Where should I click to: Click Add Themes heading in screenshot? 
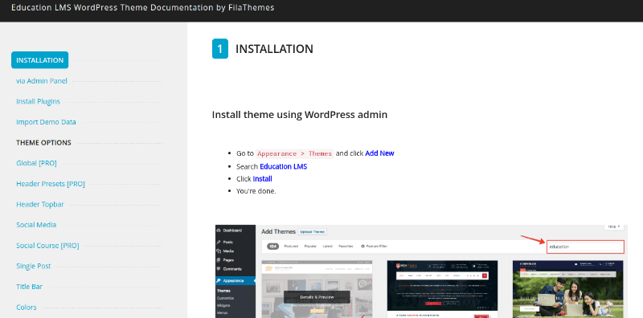278,232
